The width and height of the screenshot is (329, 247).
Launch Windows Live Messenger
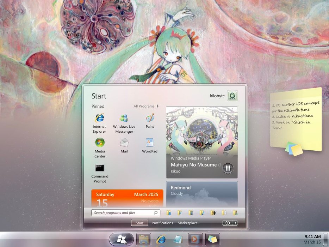pyautogui.click(x=124, y=123)
